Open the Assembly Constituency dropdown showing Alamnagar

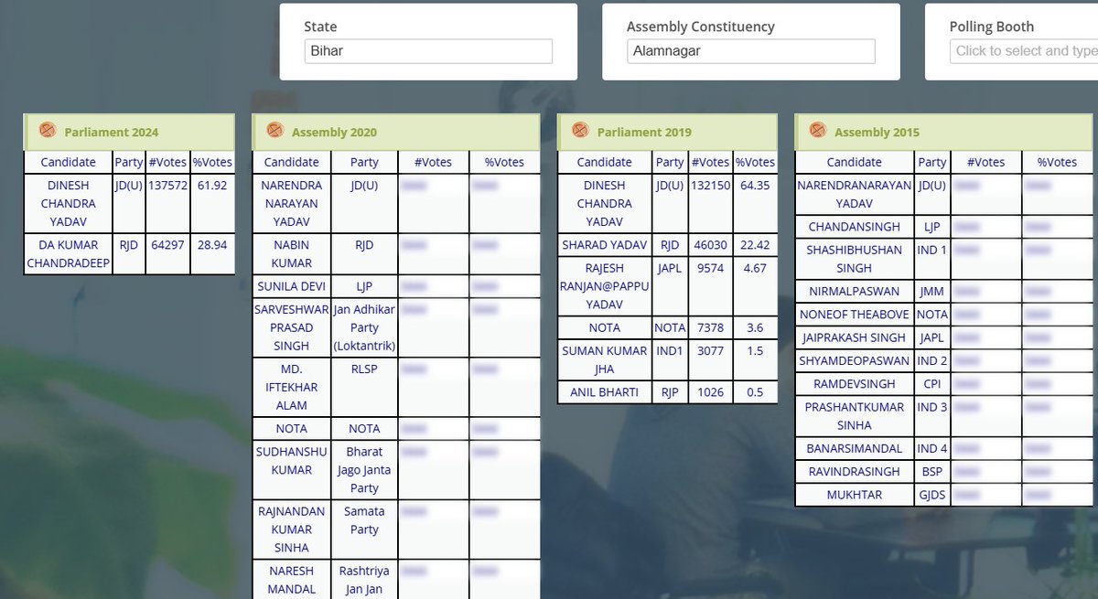[750, 51]
